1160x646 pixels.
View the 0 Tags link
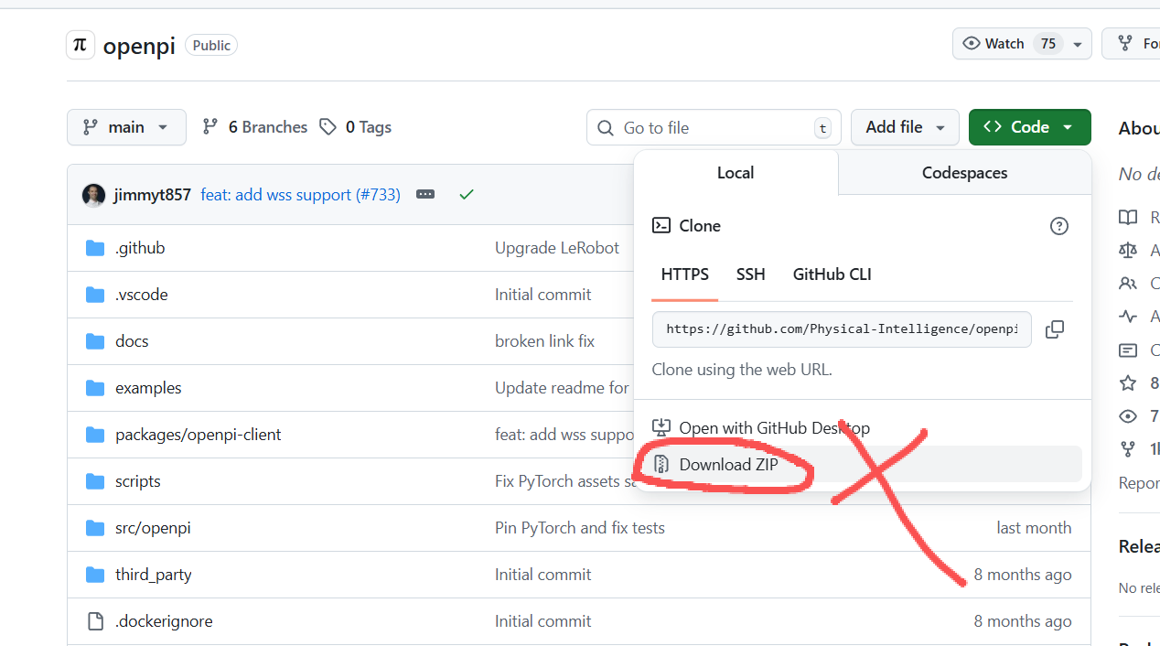tap(355, 127)
